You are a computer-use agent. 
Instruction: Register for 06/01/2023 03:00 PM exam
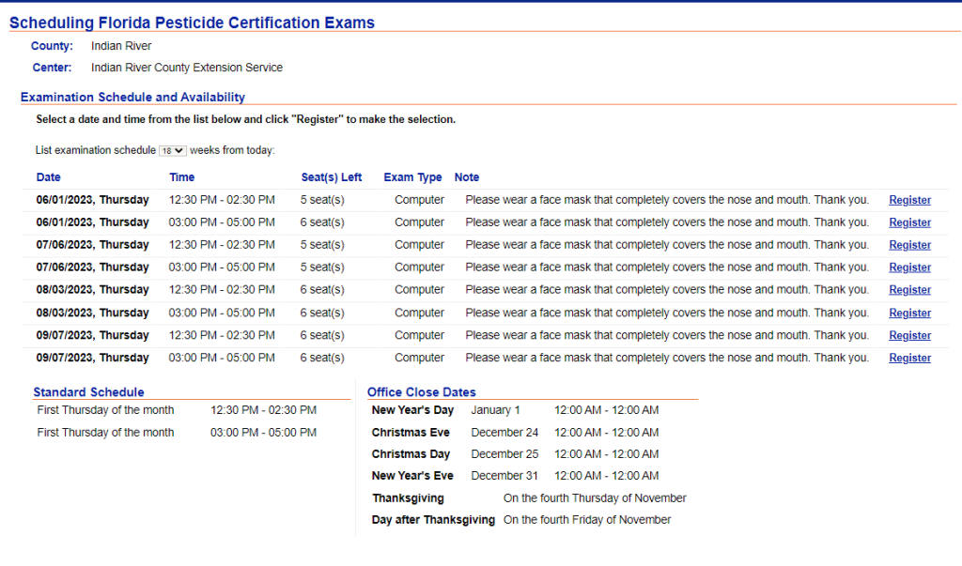pos(909,222)
